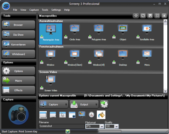Open the Settings menu

coord(56,10)
